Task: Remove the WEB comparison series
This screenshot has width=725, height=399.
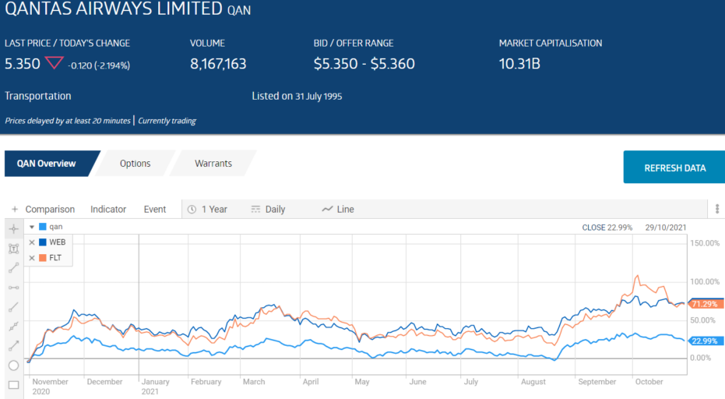Action: pos(32,242)
